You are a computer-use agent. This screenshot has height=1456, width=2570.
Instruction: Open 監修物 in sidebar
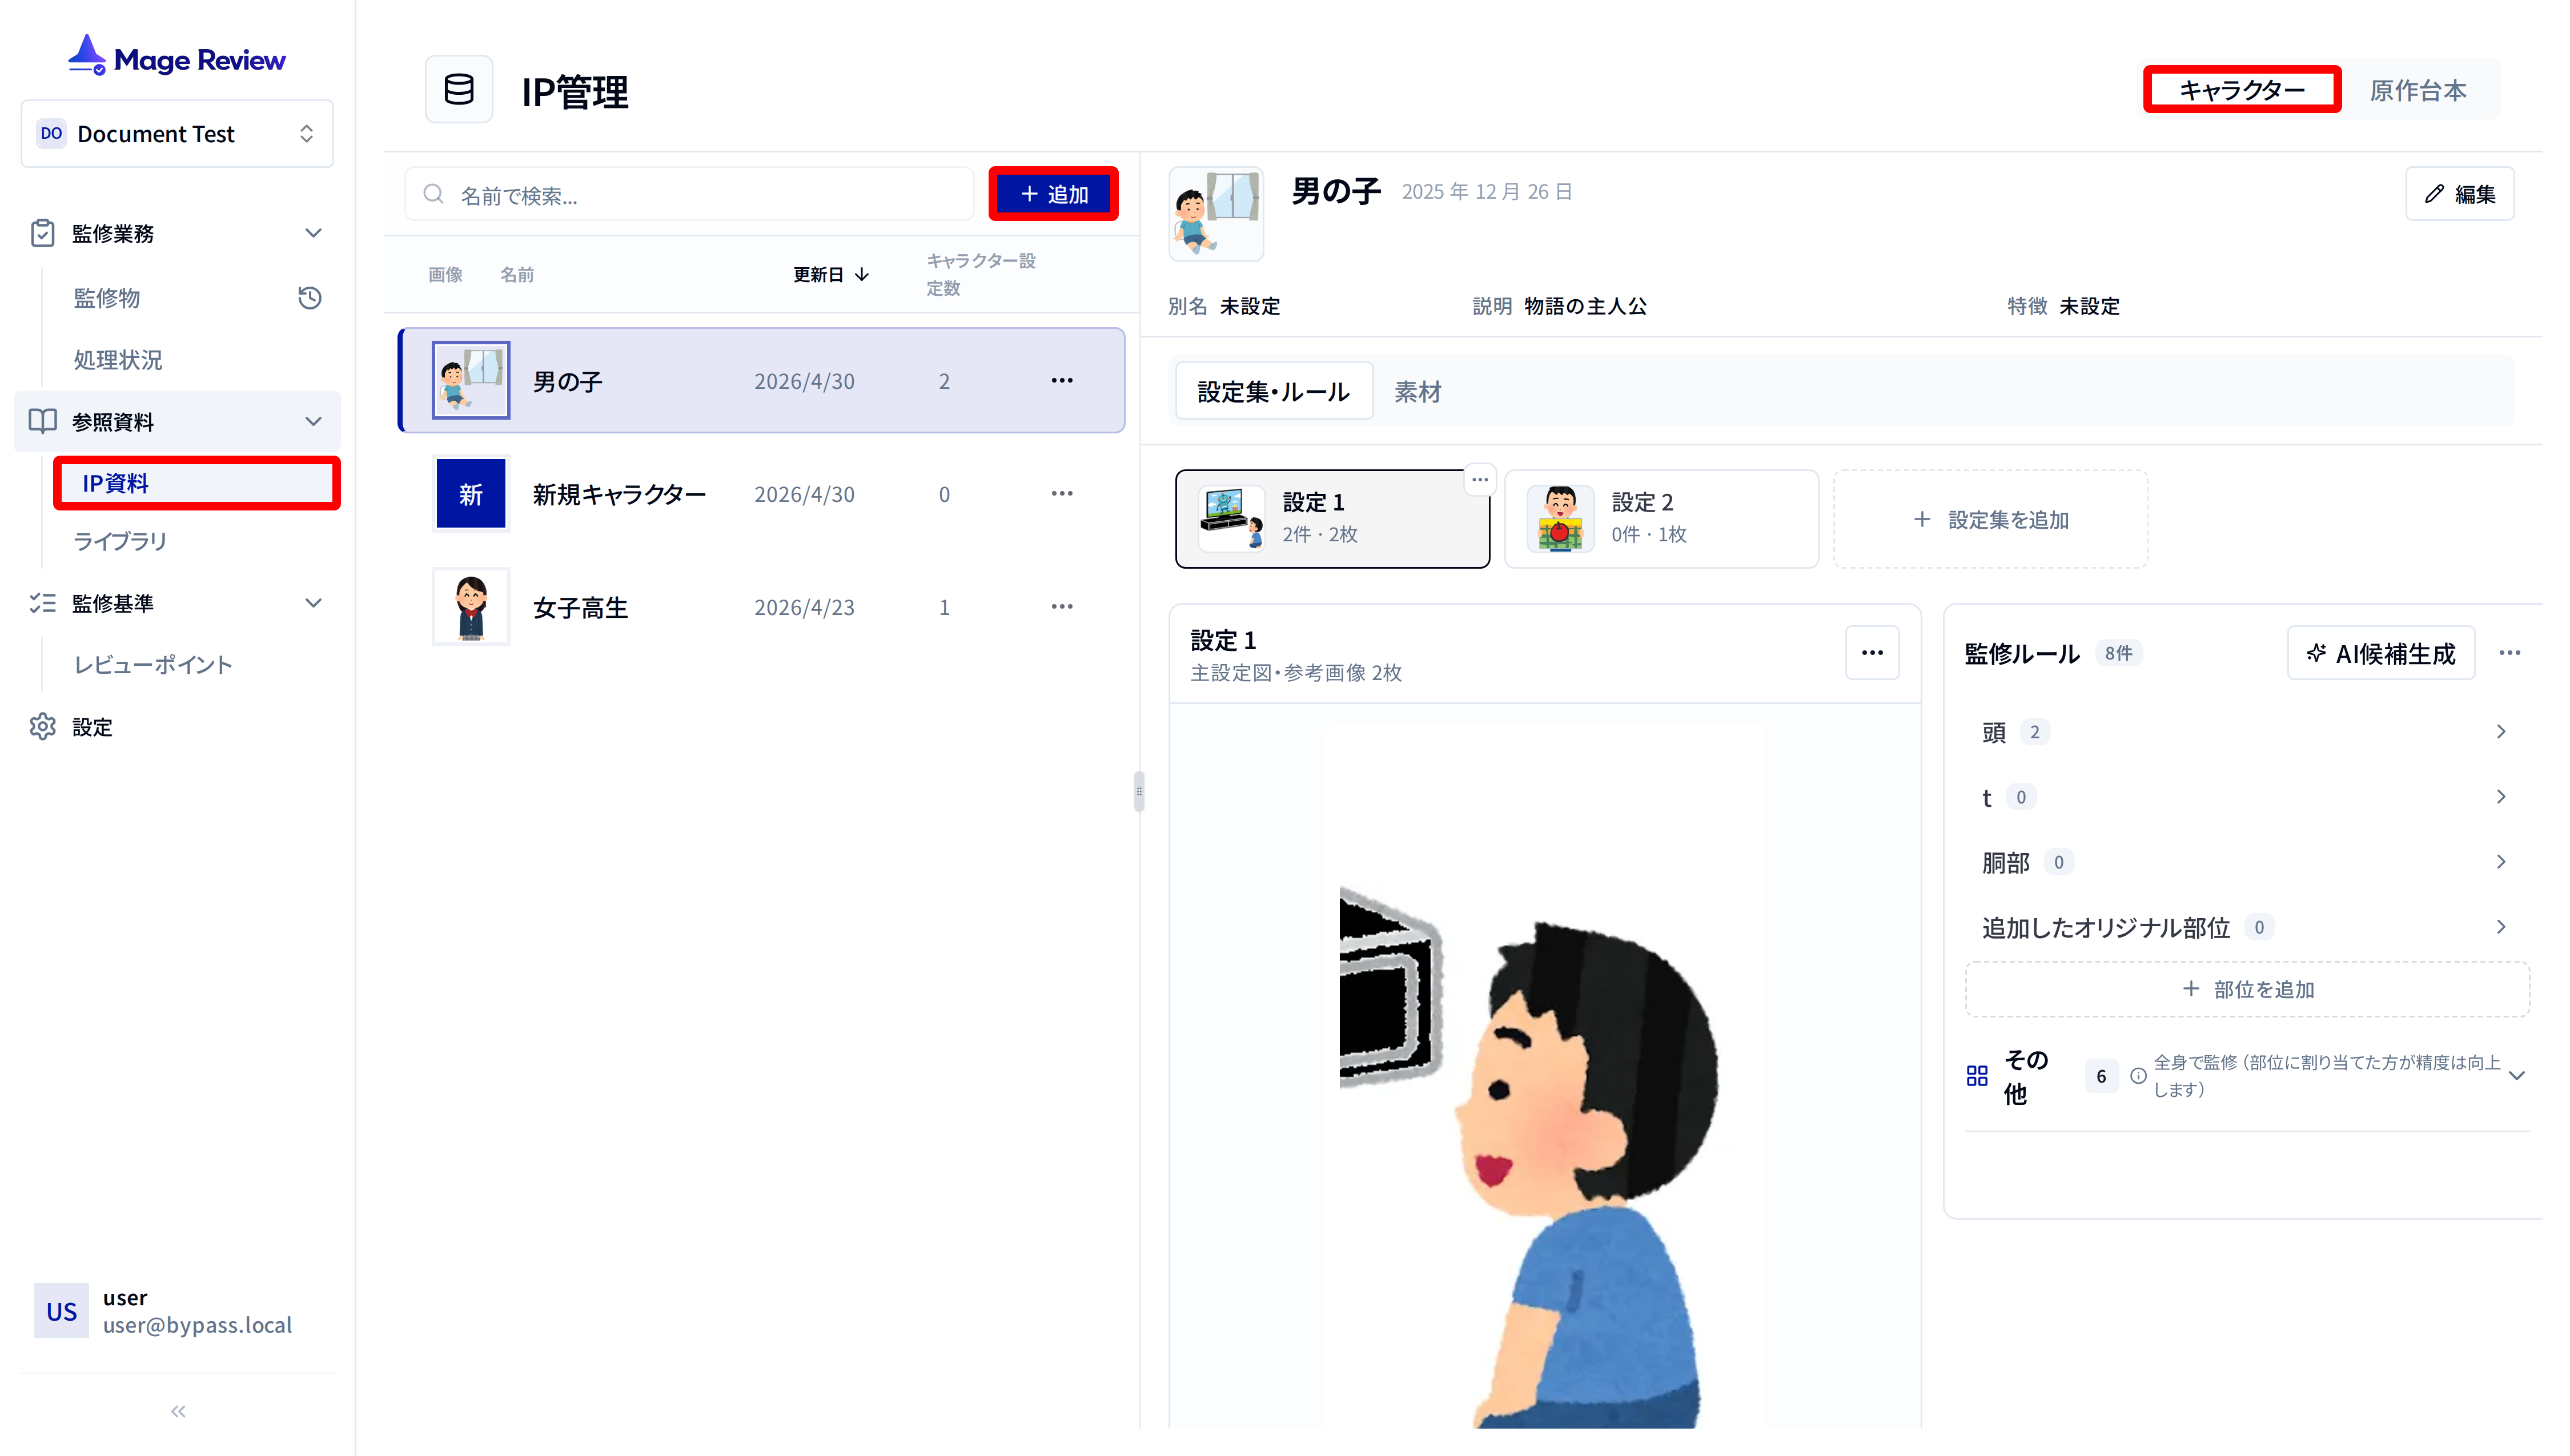(x=106, y=298)
